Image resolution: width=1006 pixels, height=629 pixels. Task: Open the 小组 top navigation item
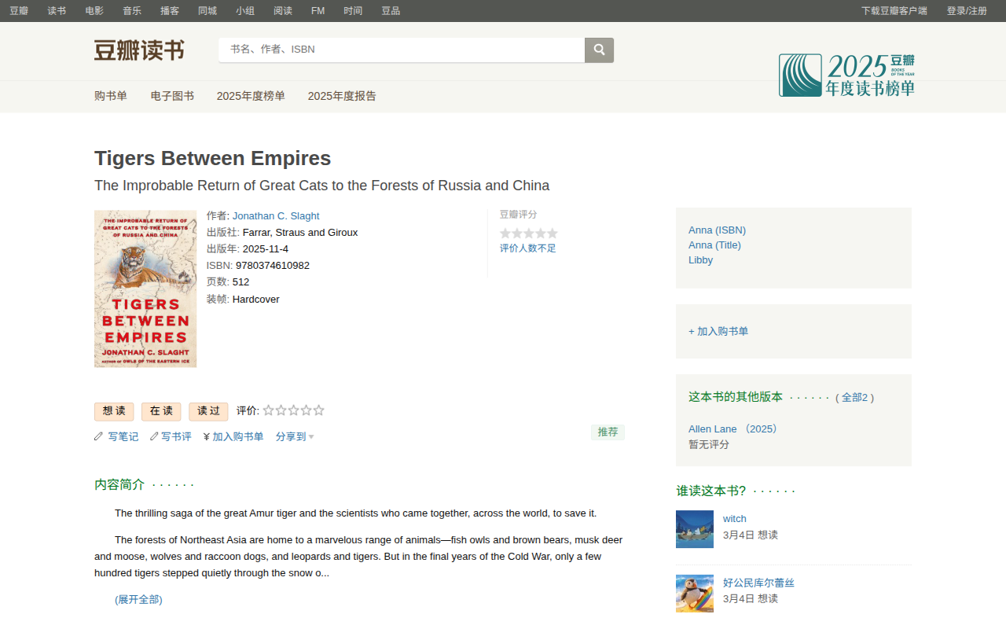245,11
